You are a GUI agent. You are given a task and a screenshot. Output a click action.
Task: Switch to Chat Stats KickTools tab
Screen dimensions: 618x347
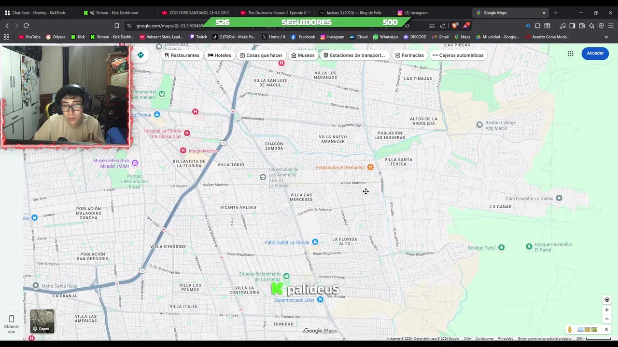39,13
